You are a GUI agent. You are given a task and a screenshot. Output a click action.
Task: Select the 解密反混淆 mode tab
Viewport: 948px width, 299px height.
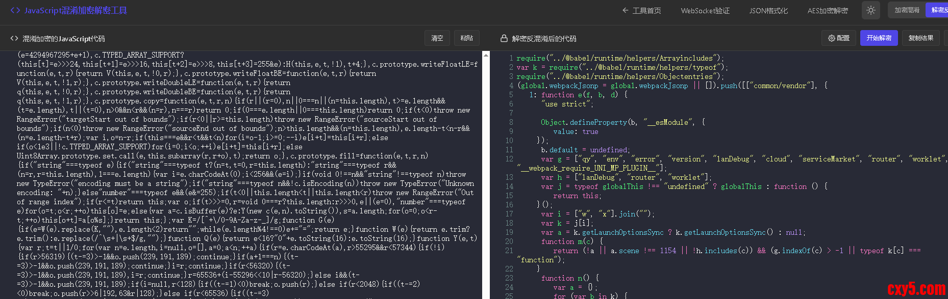(938, 10)
